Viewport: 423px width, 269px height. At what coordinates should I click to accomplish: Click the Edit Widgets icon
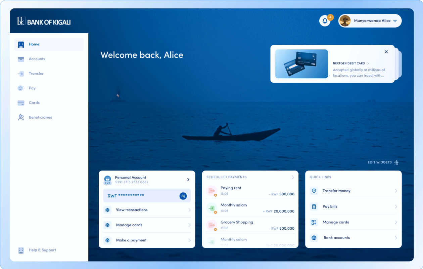tap(396, 162)
